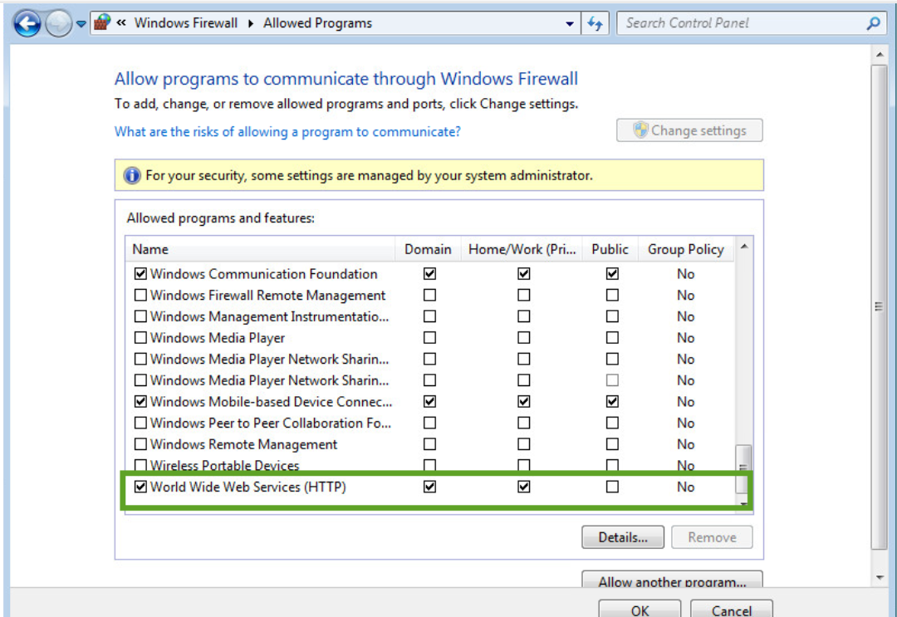
Task: Expand the arrow after Windows Firewall breadcrumb
Action: [251, 23]
